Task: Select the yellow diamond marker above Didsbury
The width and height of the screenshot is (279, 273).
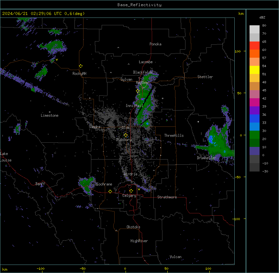Action: (x=126, y=135)
